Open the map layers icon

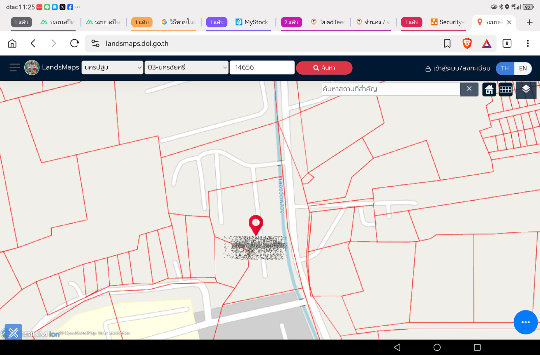click(526, 90)
